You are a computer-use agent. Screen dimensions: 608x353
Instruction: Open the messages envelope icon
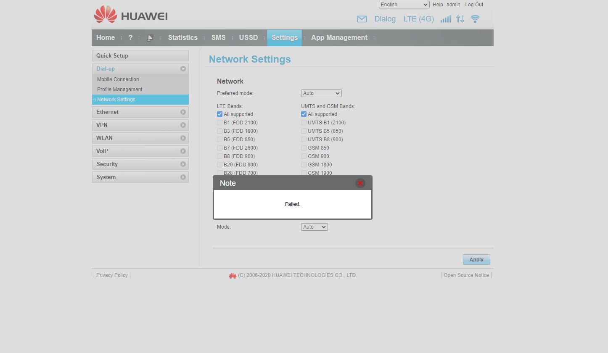(362, 19)
